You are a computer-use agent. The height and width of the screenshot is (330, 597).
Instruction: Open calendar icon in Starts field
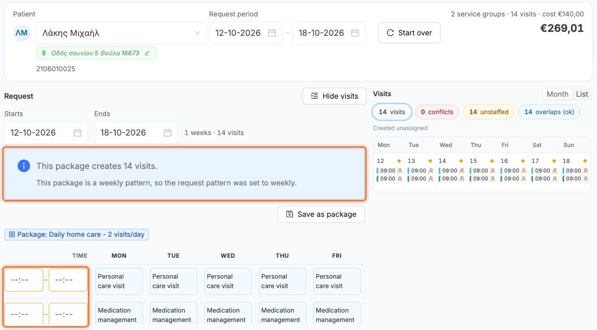tap(78, 133)
